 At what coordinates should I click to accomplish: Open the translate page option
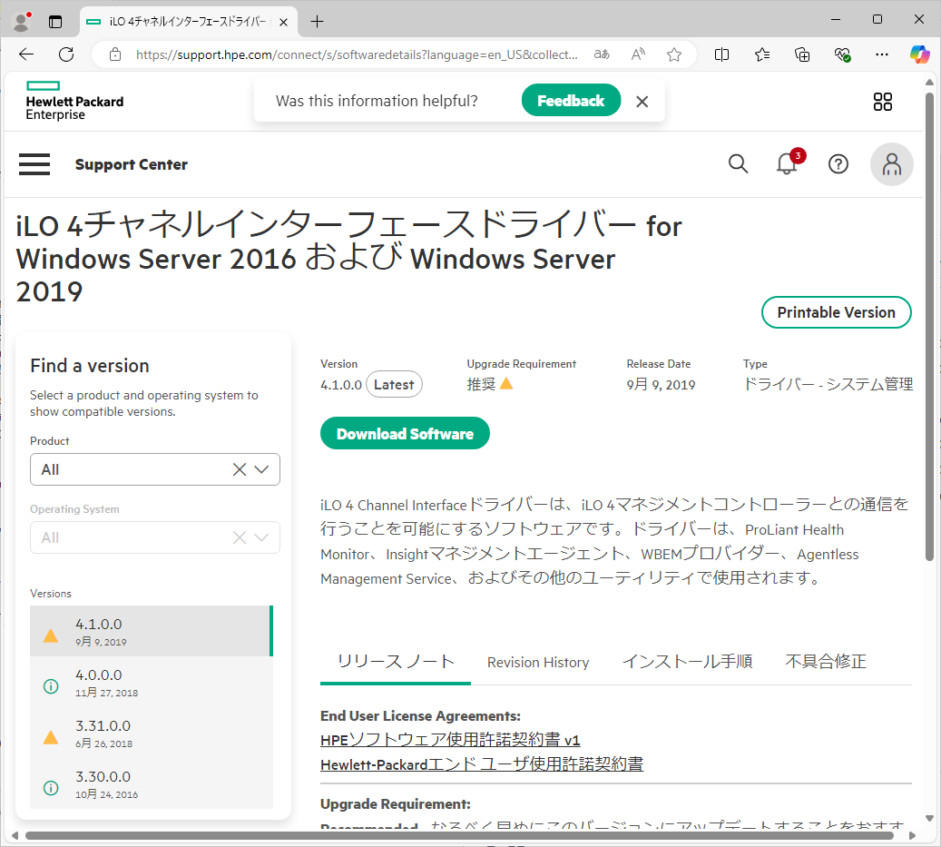point(602,54)
